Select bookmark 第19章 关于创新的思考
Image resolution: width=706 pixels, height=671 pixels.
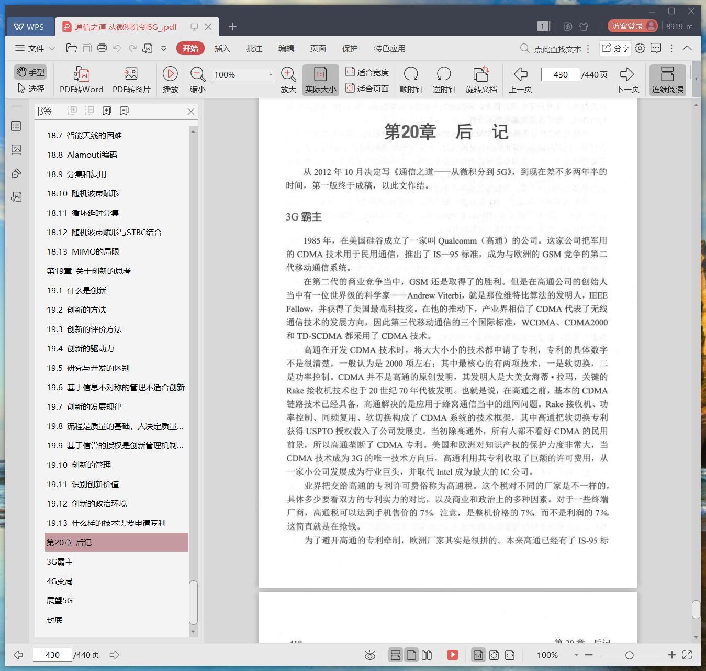pyautogui.click(x=88, y=271)
